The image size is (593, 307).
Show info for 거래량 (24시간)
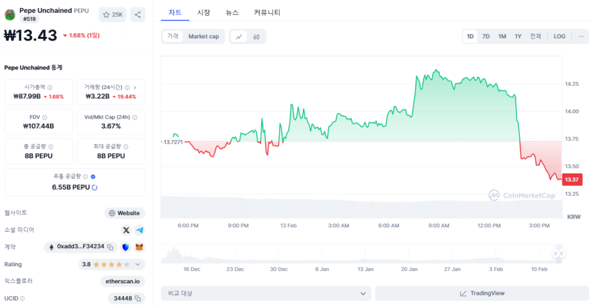pyautogui.click(x=127, y=88)
